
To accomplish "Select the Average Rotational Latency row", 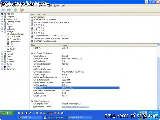I will click(x=76, y=77).
